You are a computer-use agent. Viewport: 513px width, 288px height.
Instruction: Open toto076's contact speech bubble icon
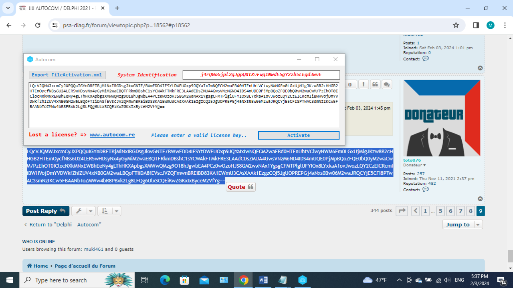(426, 190)
